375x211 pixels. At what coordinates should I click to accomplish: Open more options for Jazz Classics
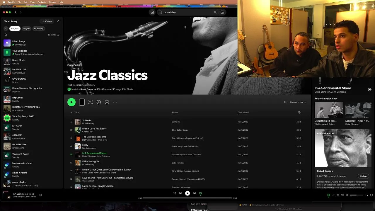click(115, 102)
